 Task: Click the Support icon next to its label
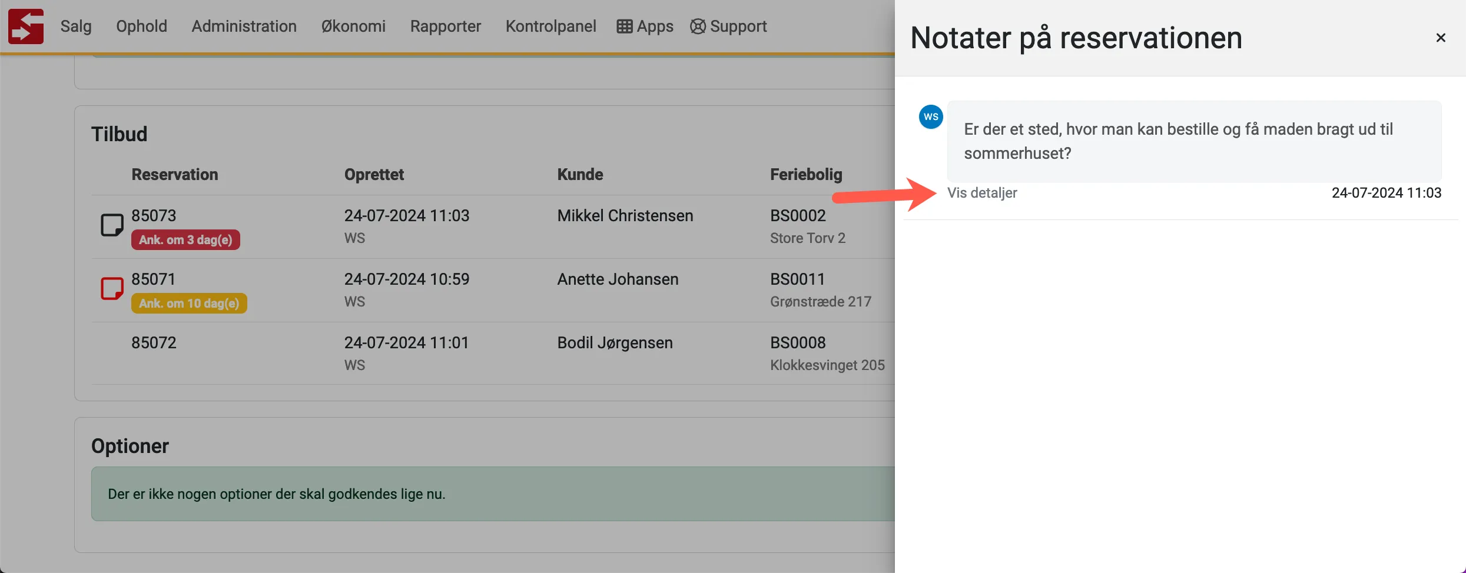point(697,26)
